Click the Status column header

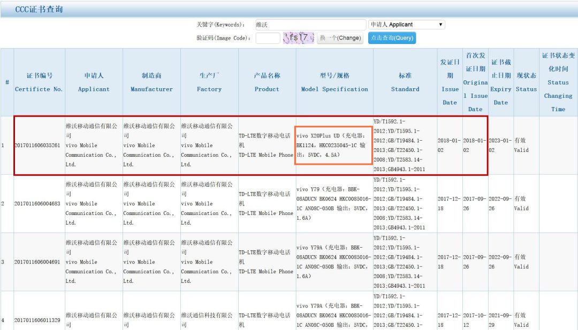point(526,82)
